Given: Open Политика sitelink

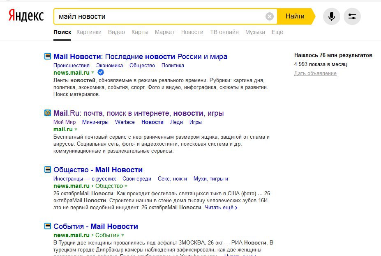Looking at the screenshot, I should click(x=173, y=66).
